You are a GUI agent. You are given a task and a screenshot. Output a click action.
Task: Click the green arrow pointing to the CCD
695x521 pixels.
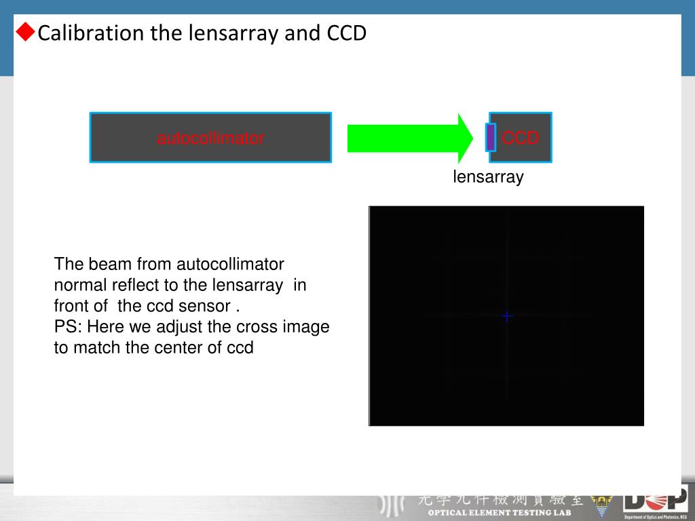point(410,138)
